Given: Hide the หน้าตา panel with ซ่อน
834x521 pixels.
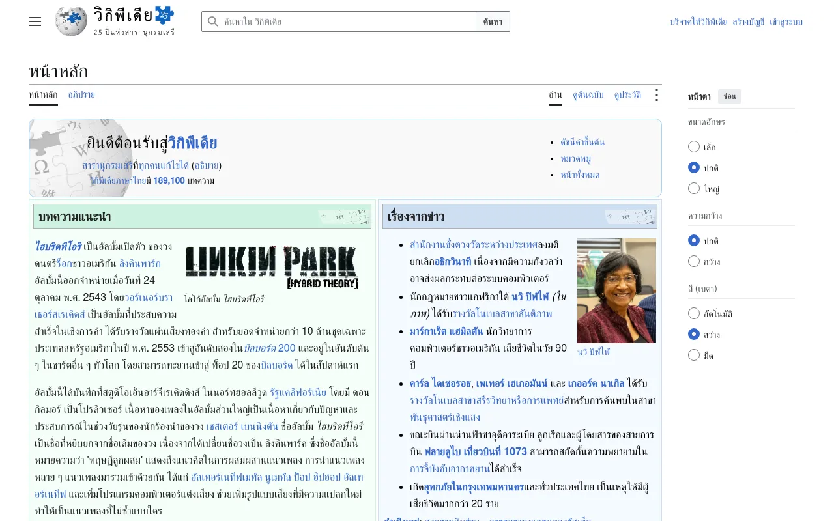Looking at the screenshot, I should pyautogui.click(x=730, y=96).
